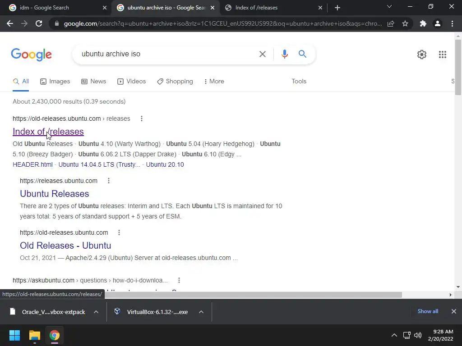Submit search with the magnifier icon
The height and width of the screenshot is (346, 462).
[x=302, y=54]
